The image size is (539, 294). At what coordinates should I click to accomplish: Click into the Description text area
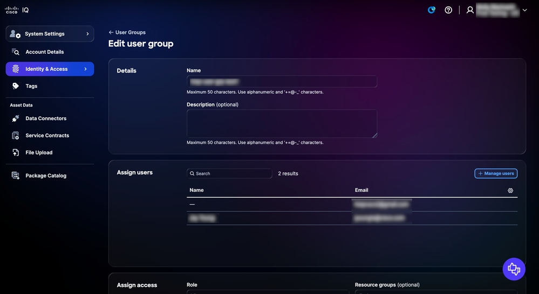282,123
